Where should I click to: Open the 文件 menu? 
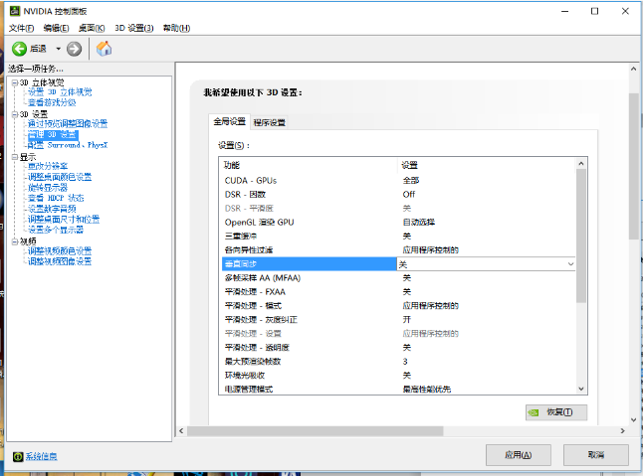coord(22,28)
